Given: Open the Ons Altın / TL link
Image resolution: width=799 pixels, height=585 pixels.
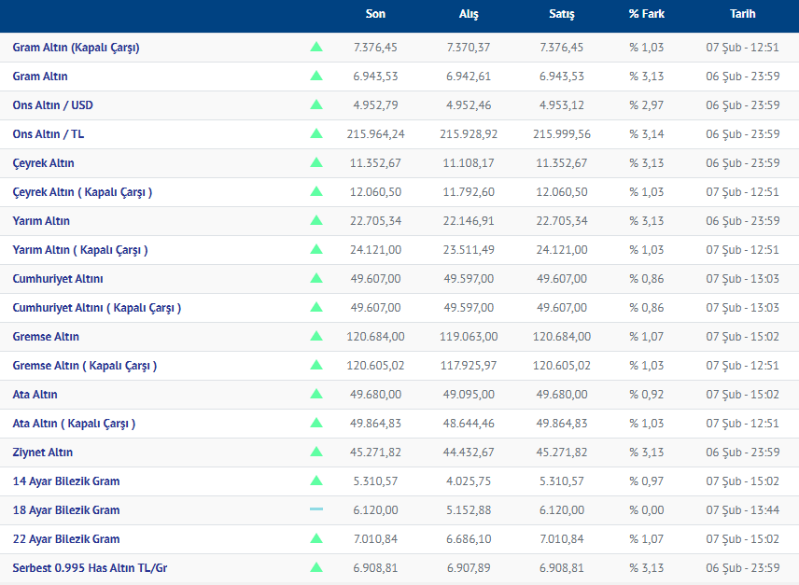Looking at the screenshot, I should 49,134.
